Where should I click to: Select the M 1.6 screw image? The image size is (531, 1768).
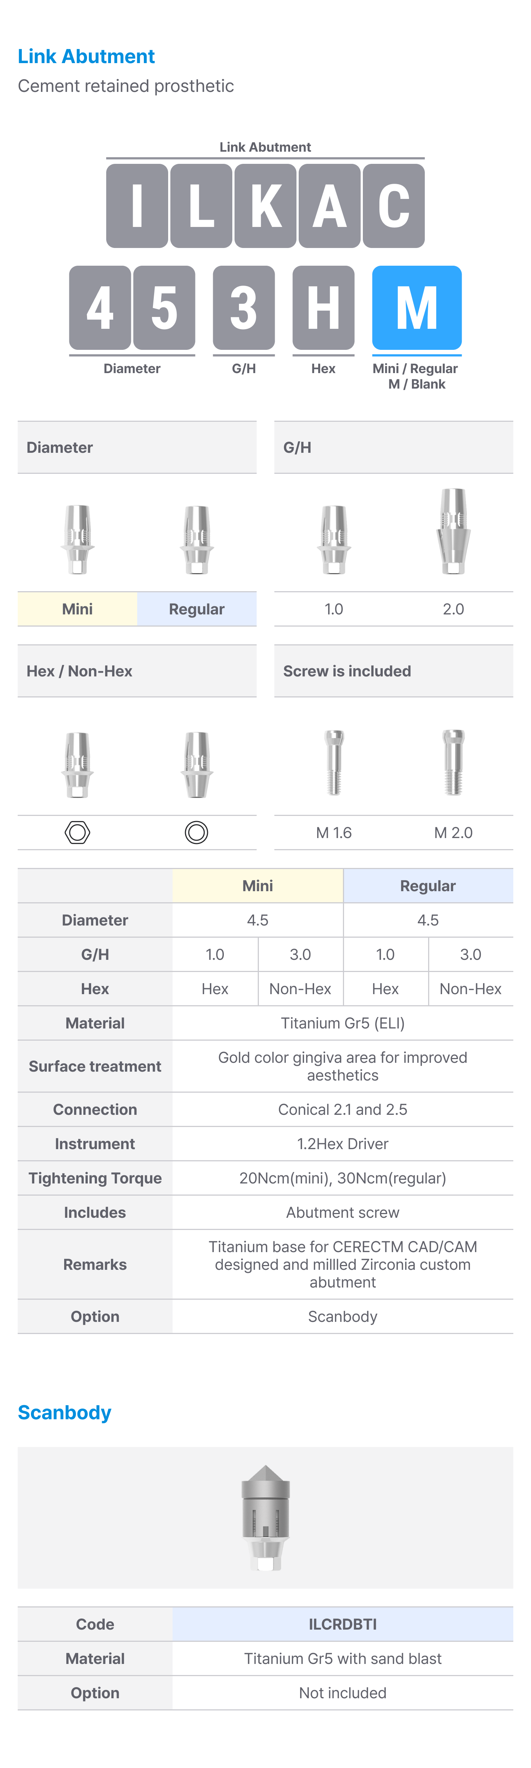[334, 762]
